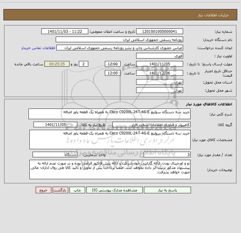The image size is (241, 233).
Task: Click the unit of measure field 'دستگاه'
Action: (x=55, y=155)
